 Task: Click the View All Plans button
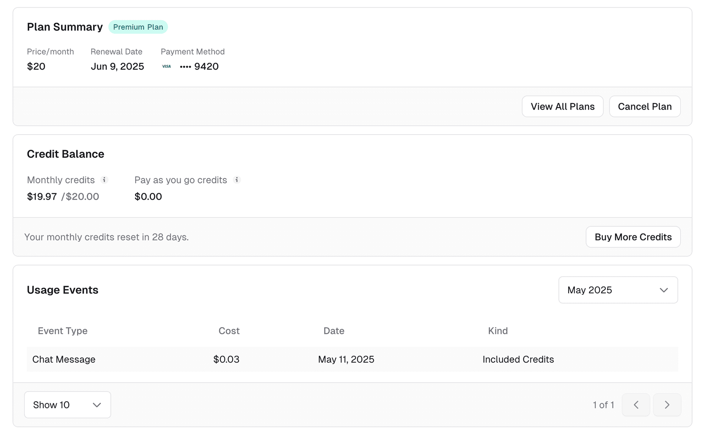(562, 106)
